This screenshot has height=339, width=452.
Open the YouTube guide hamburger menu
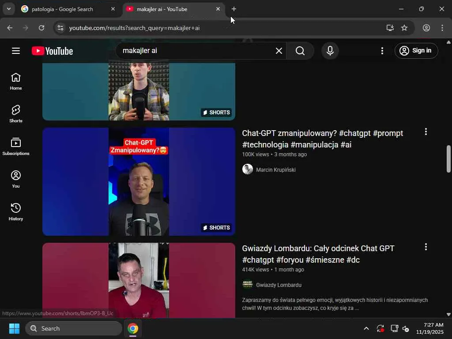[16, 51]
